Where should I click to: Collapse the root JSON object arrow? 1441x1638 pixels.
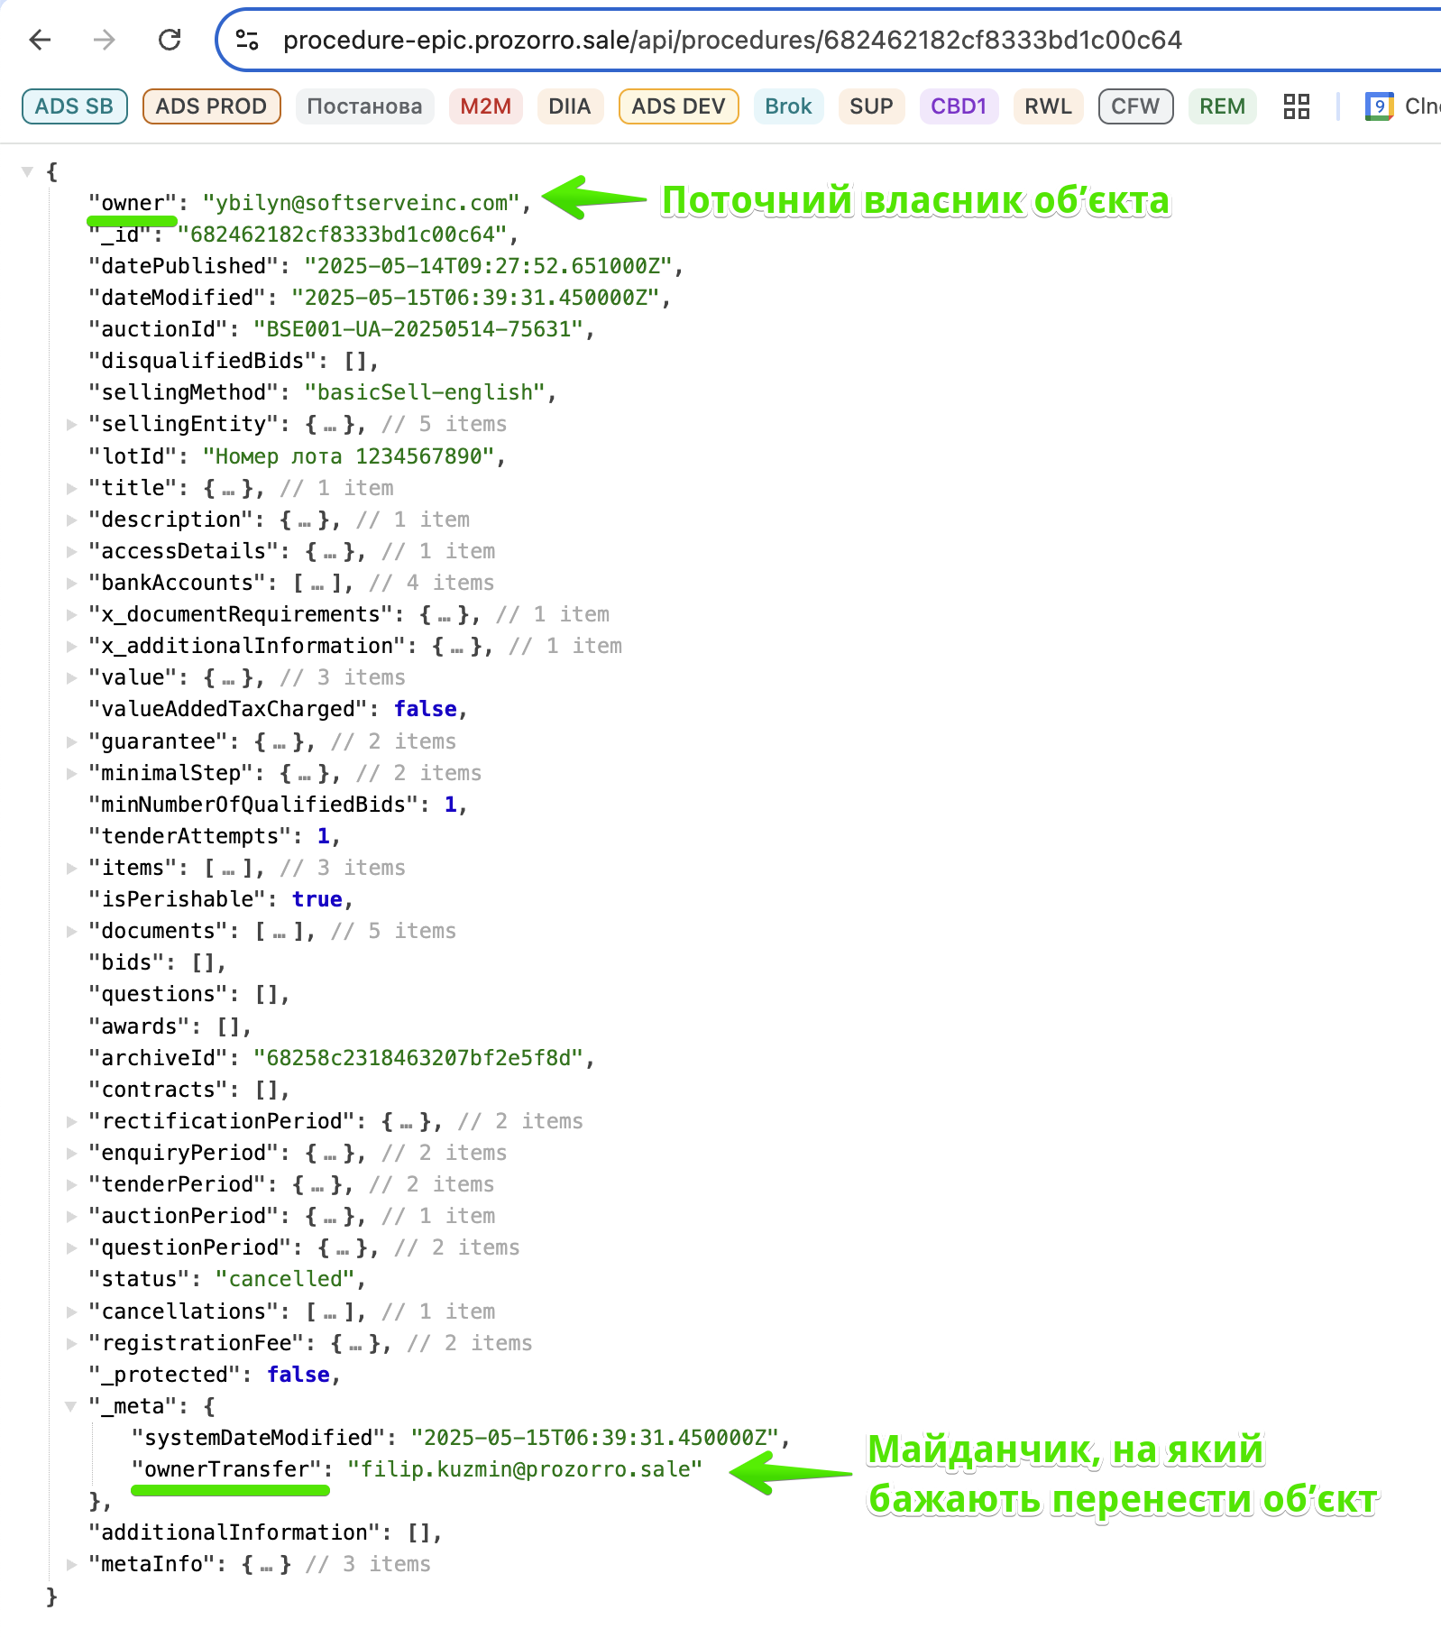click(28, 171)
